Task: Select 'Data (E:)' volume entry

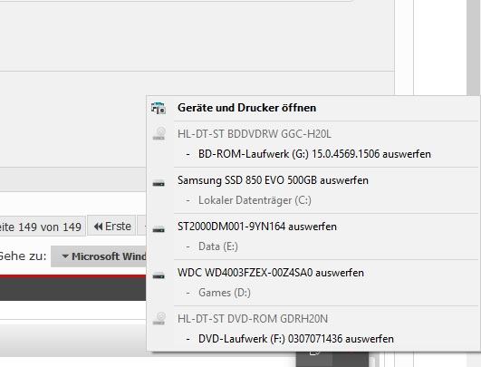Action: point(218,246)
